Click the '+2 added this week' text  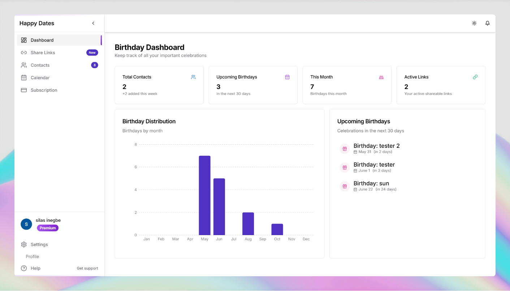click(140, 94)
